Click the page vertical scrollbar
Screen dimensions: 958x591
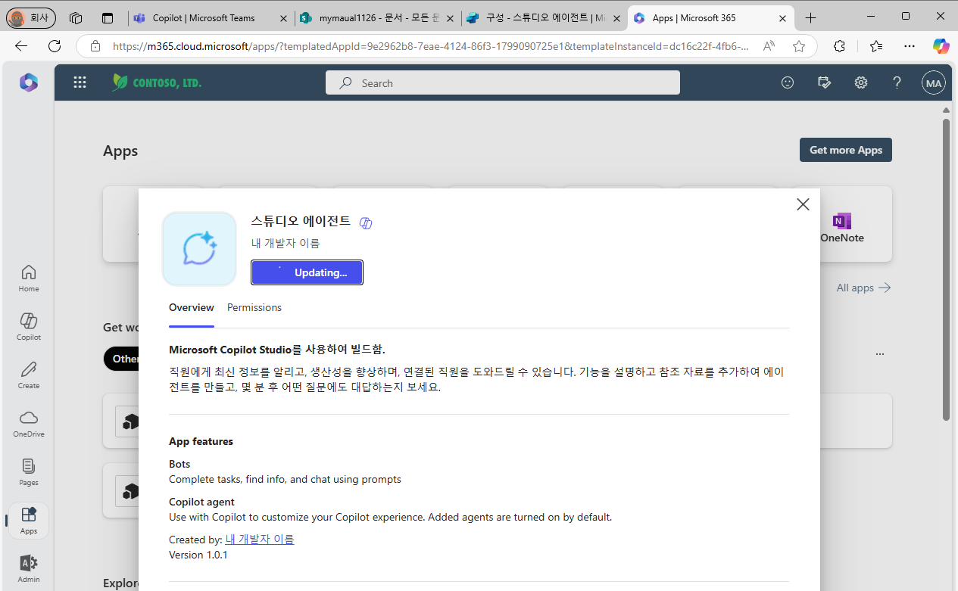point(946,269)
